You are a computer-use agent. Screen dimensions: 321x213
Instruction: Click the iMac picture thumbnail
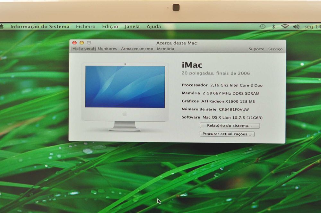coord(125,97)
